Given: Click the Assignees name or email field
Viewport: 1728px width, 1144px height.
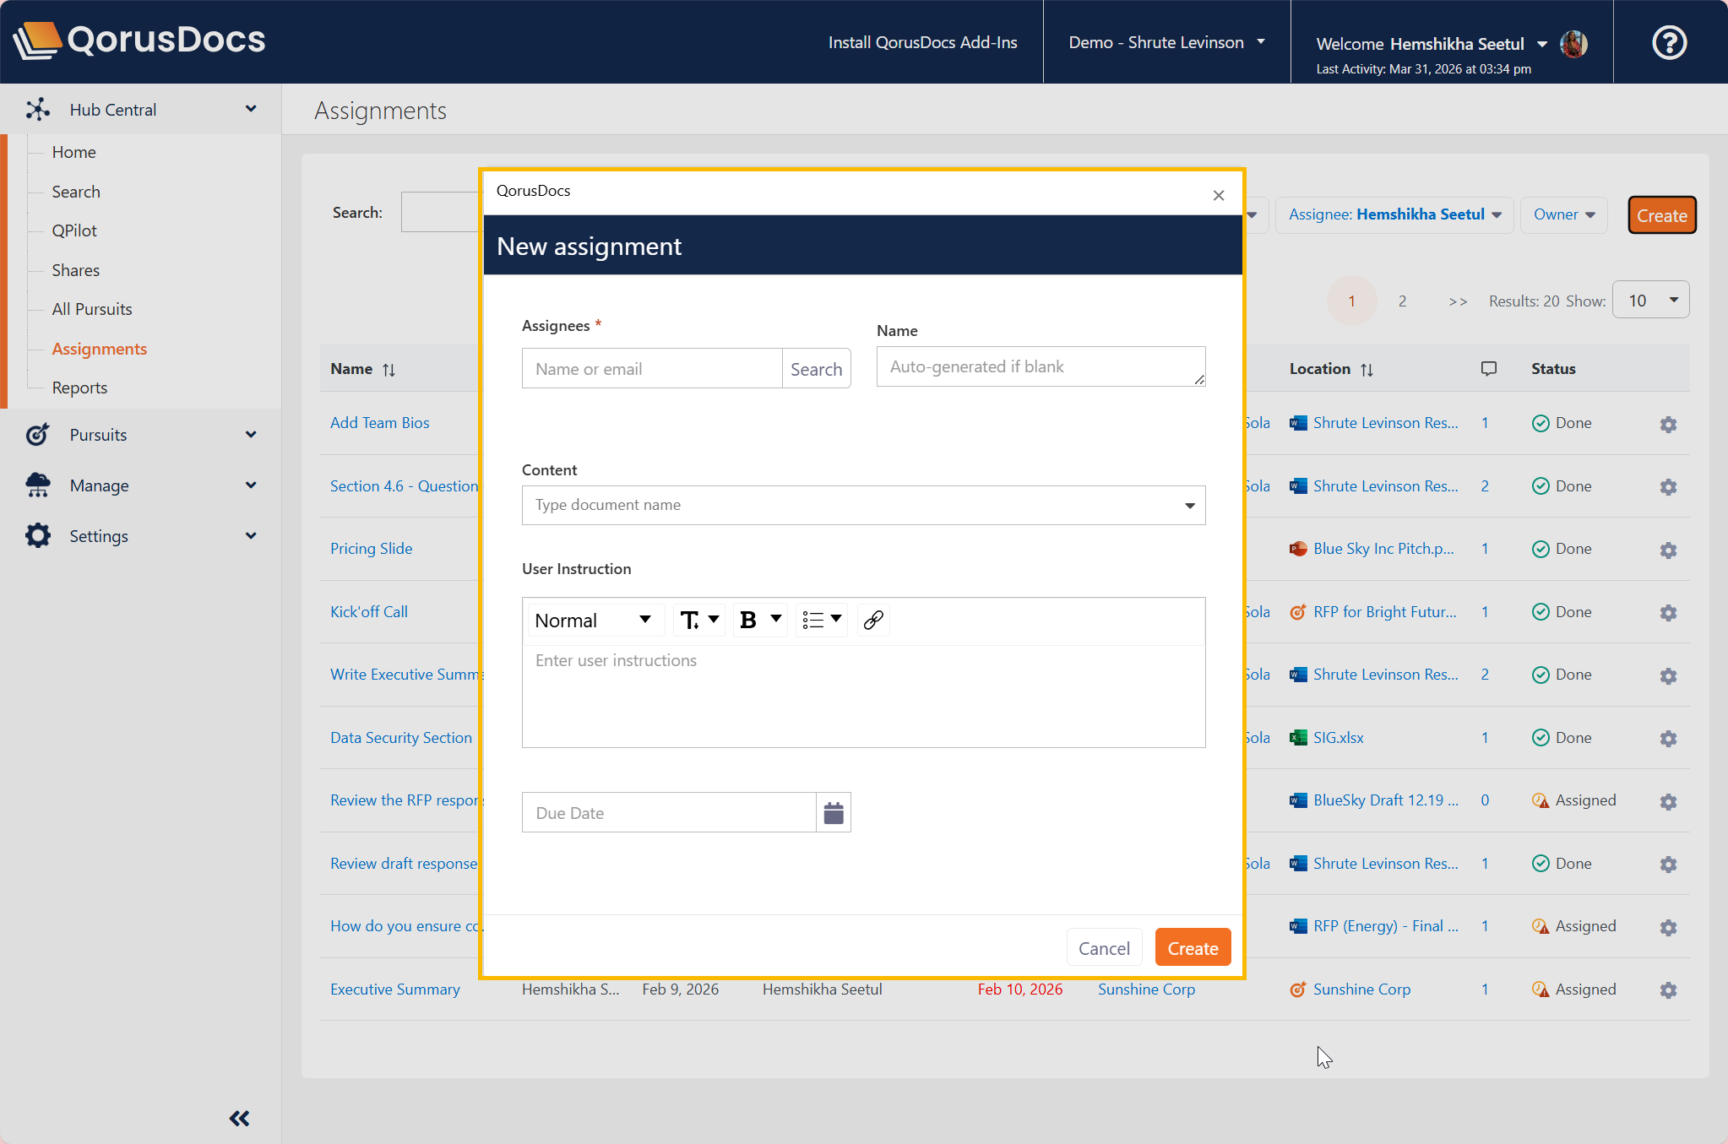Looking at the screenshot, I should 652,369.
